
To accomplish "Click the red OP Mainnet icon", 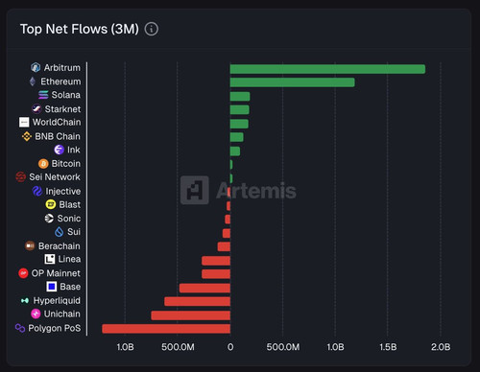I will [23, 273].
